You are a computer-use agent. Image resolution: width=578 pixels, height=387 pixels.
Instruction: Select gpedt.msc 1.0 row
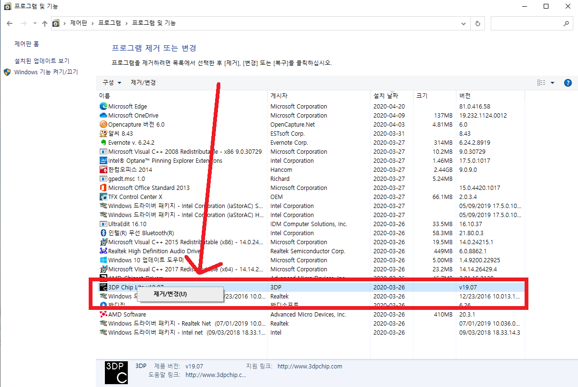311,179
